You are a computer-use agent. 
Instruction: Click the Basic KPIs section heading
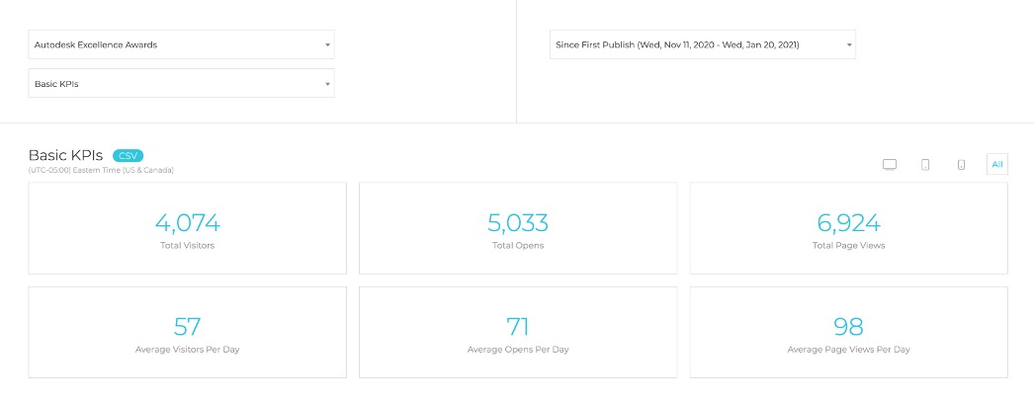pos(65,155)
